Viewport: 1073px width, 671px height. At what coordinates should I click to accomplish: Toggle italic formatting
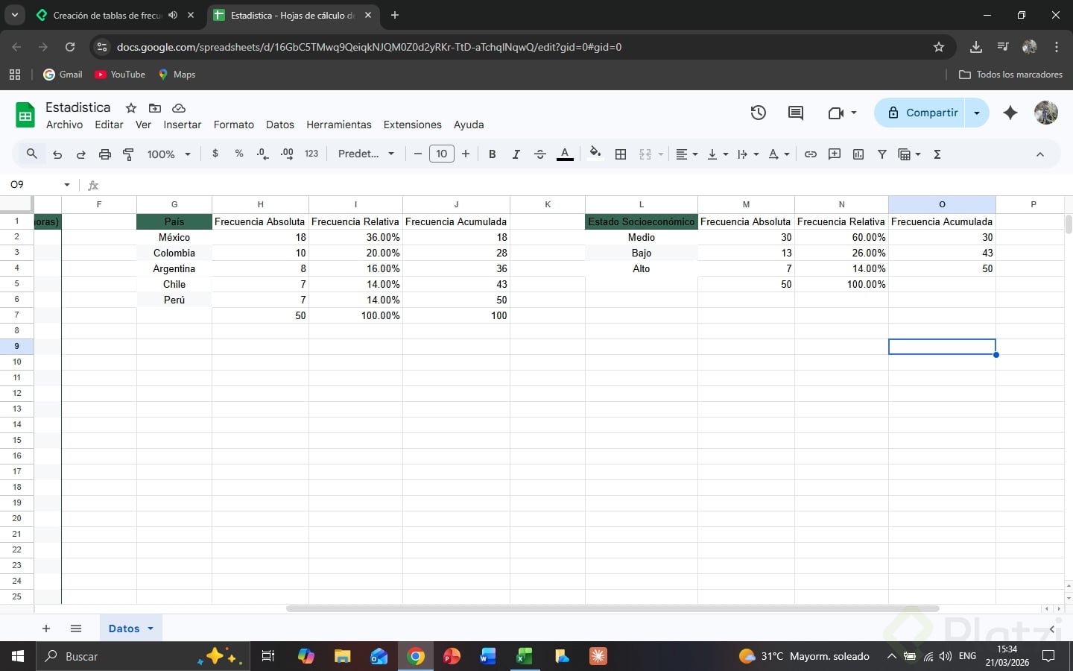pos(516,154)
